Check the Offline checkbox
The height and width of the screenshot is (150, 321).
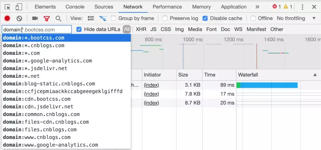[253, 18]
